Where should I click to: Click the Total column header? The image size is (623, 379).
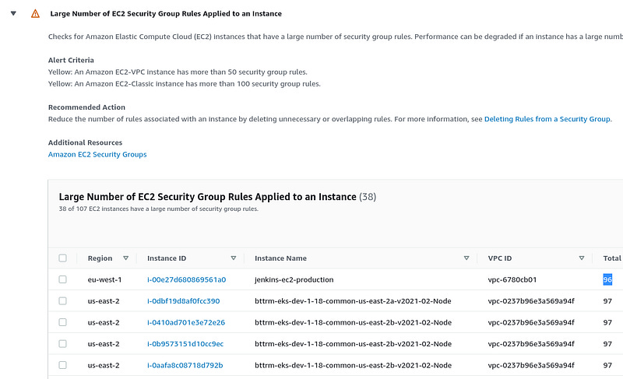612,258
